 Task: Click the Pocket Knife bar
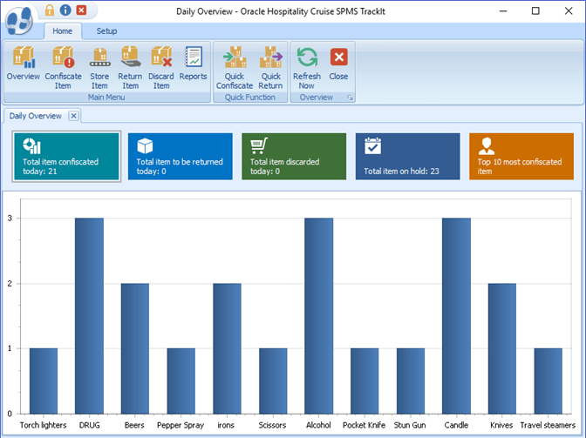(x=365, y=381)
